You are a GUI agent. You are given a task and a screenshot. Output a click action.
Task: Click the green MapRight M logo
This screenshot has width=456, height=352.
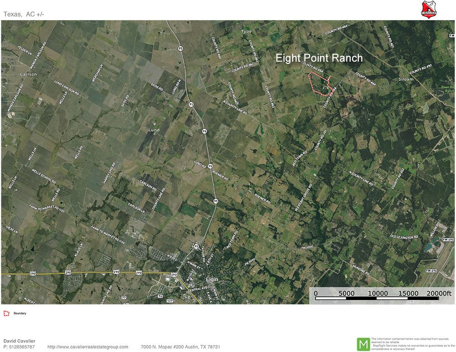coord(363,344)
